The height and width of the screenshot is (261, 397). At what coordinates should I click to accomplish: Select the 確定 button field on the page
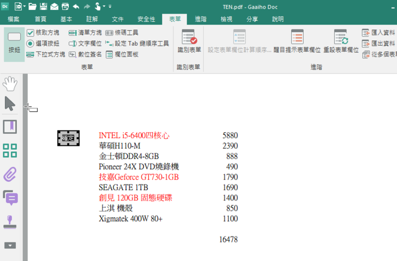pos(68,138)
